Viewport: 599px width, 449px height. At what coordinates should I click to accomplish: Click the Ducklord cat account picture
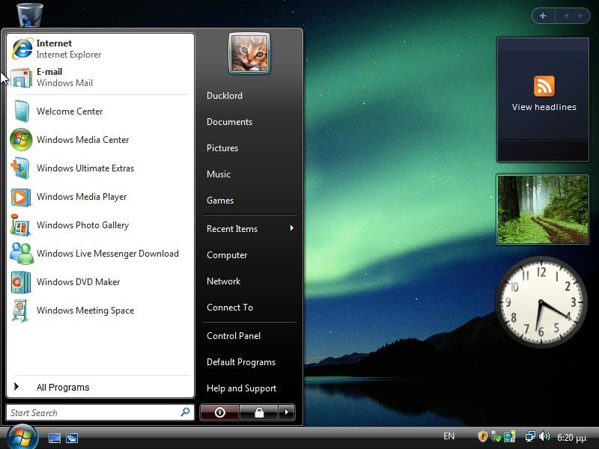tap(249, 52)
